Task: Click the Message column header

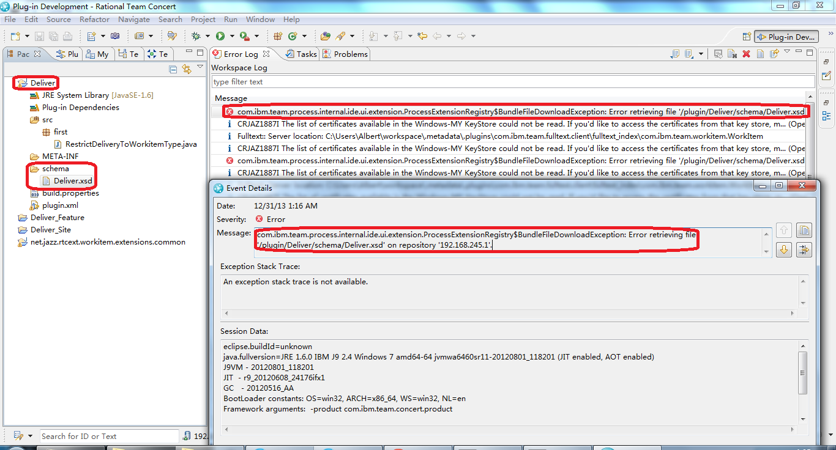Action: (x=231, y=98)
